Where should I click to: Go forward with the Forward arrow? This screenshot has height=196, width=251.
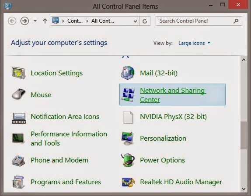[x=24, y=21]
